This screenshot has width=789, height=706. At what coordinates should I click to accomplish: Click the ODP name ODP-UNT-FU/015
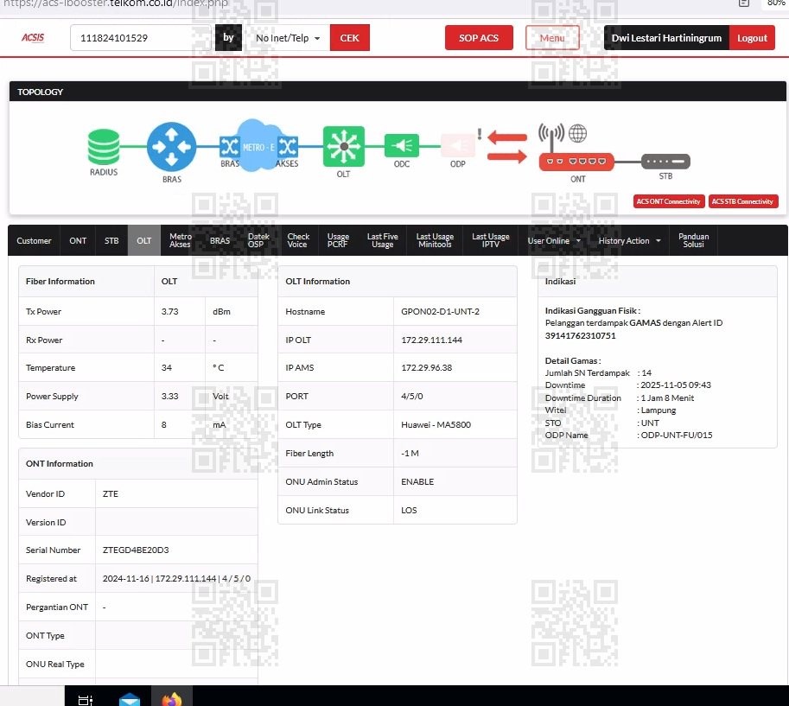pos(677,436)
